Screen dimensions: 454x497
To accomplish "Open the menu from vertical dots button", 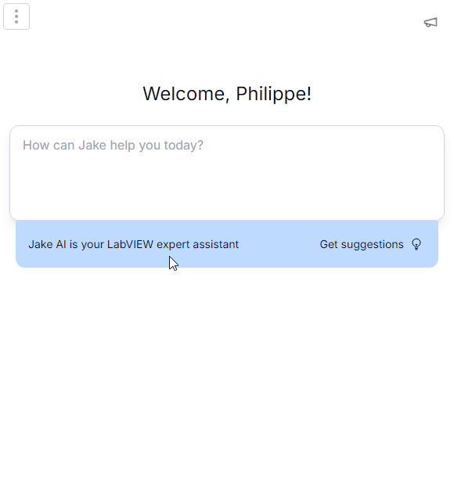I will pos(16,16).
